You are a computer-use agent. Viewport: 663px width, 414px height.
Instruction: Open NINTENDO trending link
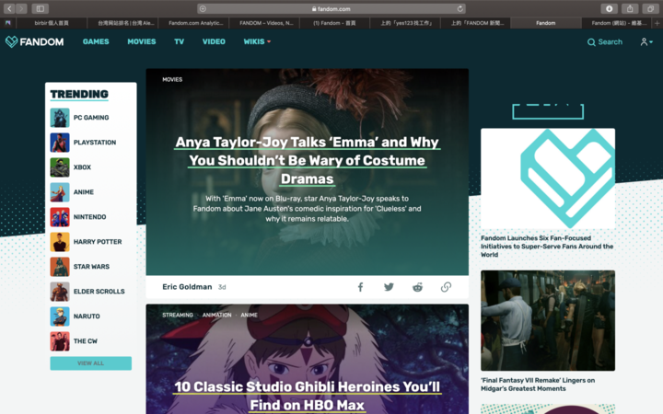pyautogui.click(x=89, y=217)
